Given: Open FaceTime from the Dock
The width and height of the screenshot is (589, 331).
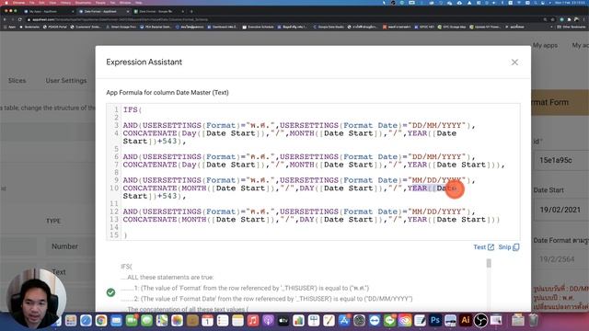Looking at the screenshot, I should coord(132,320).
